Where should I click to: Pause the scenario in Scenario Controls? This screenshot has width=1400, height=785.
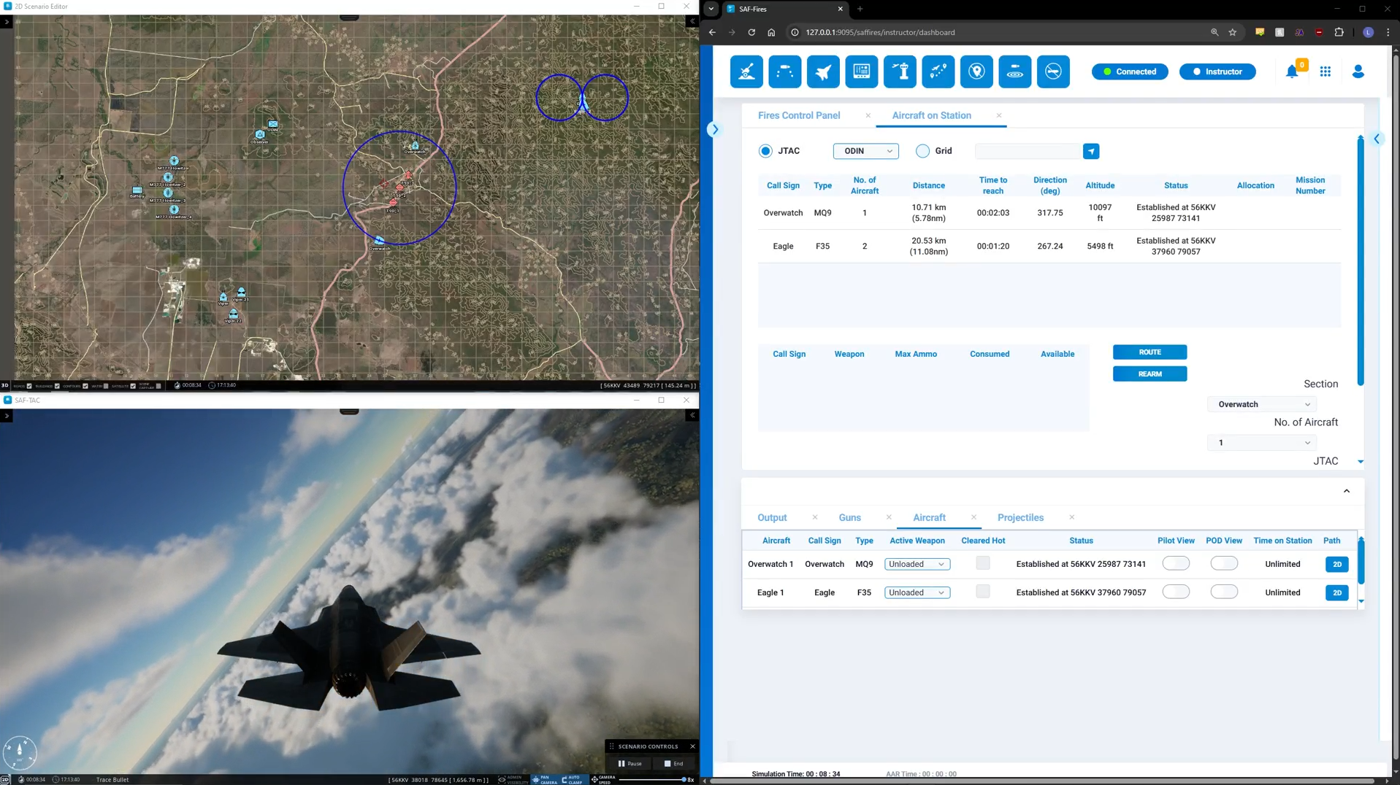click(630, 764)
